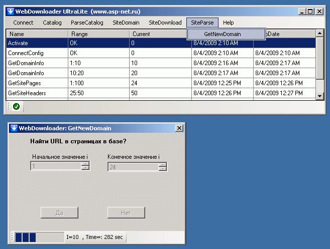Open the Help menu
The image size is (330, 249).
229,23
